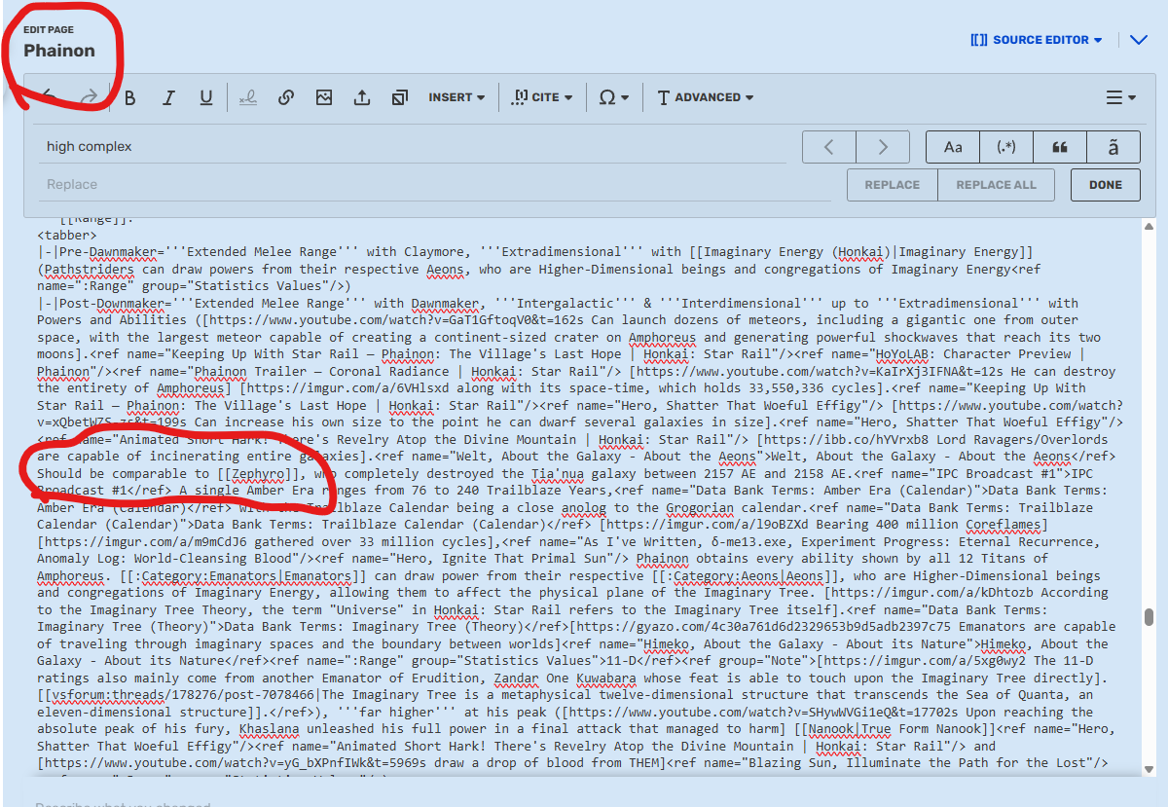
Task: Click the 'vsforum:threads/178276/post-7078466' link text
Action: (185, 695)
